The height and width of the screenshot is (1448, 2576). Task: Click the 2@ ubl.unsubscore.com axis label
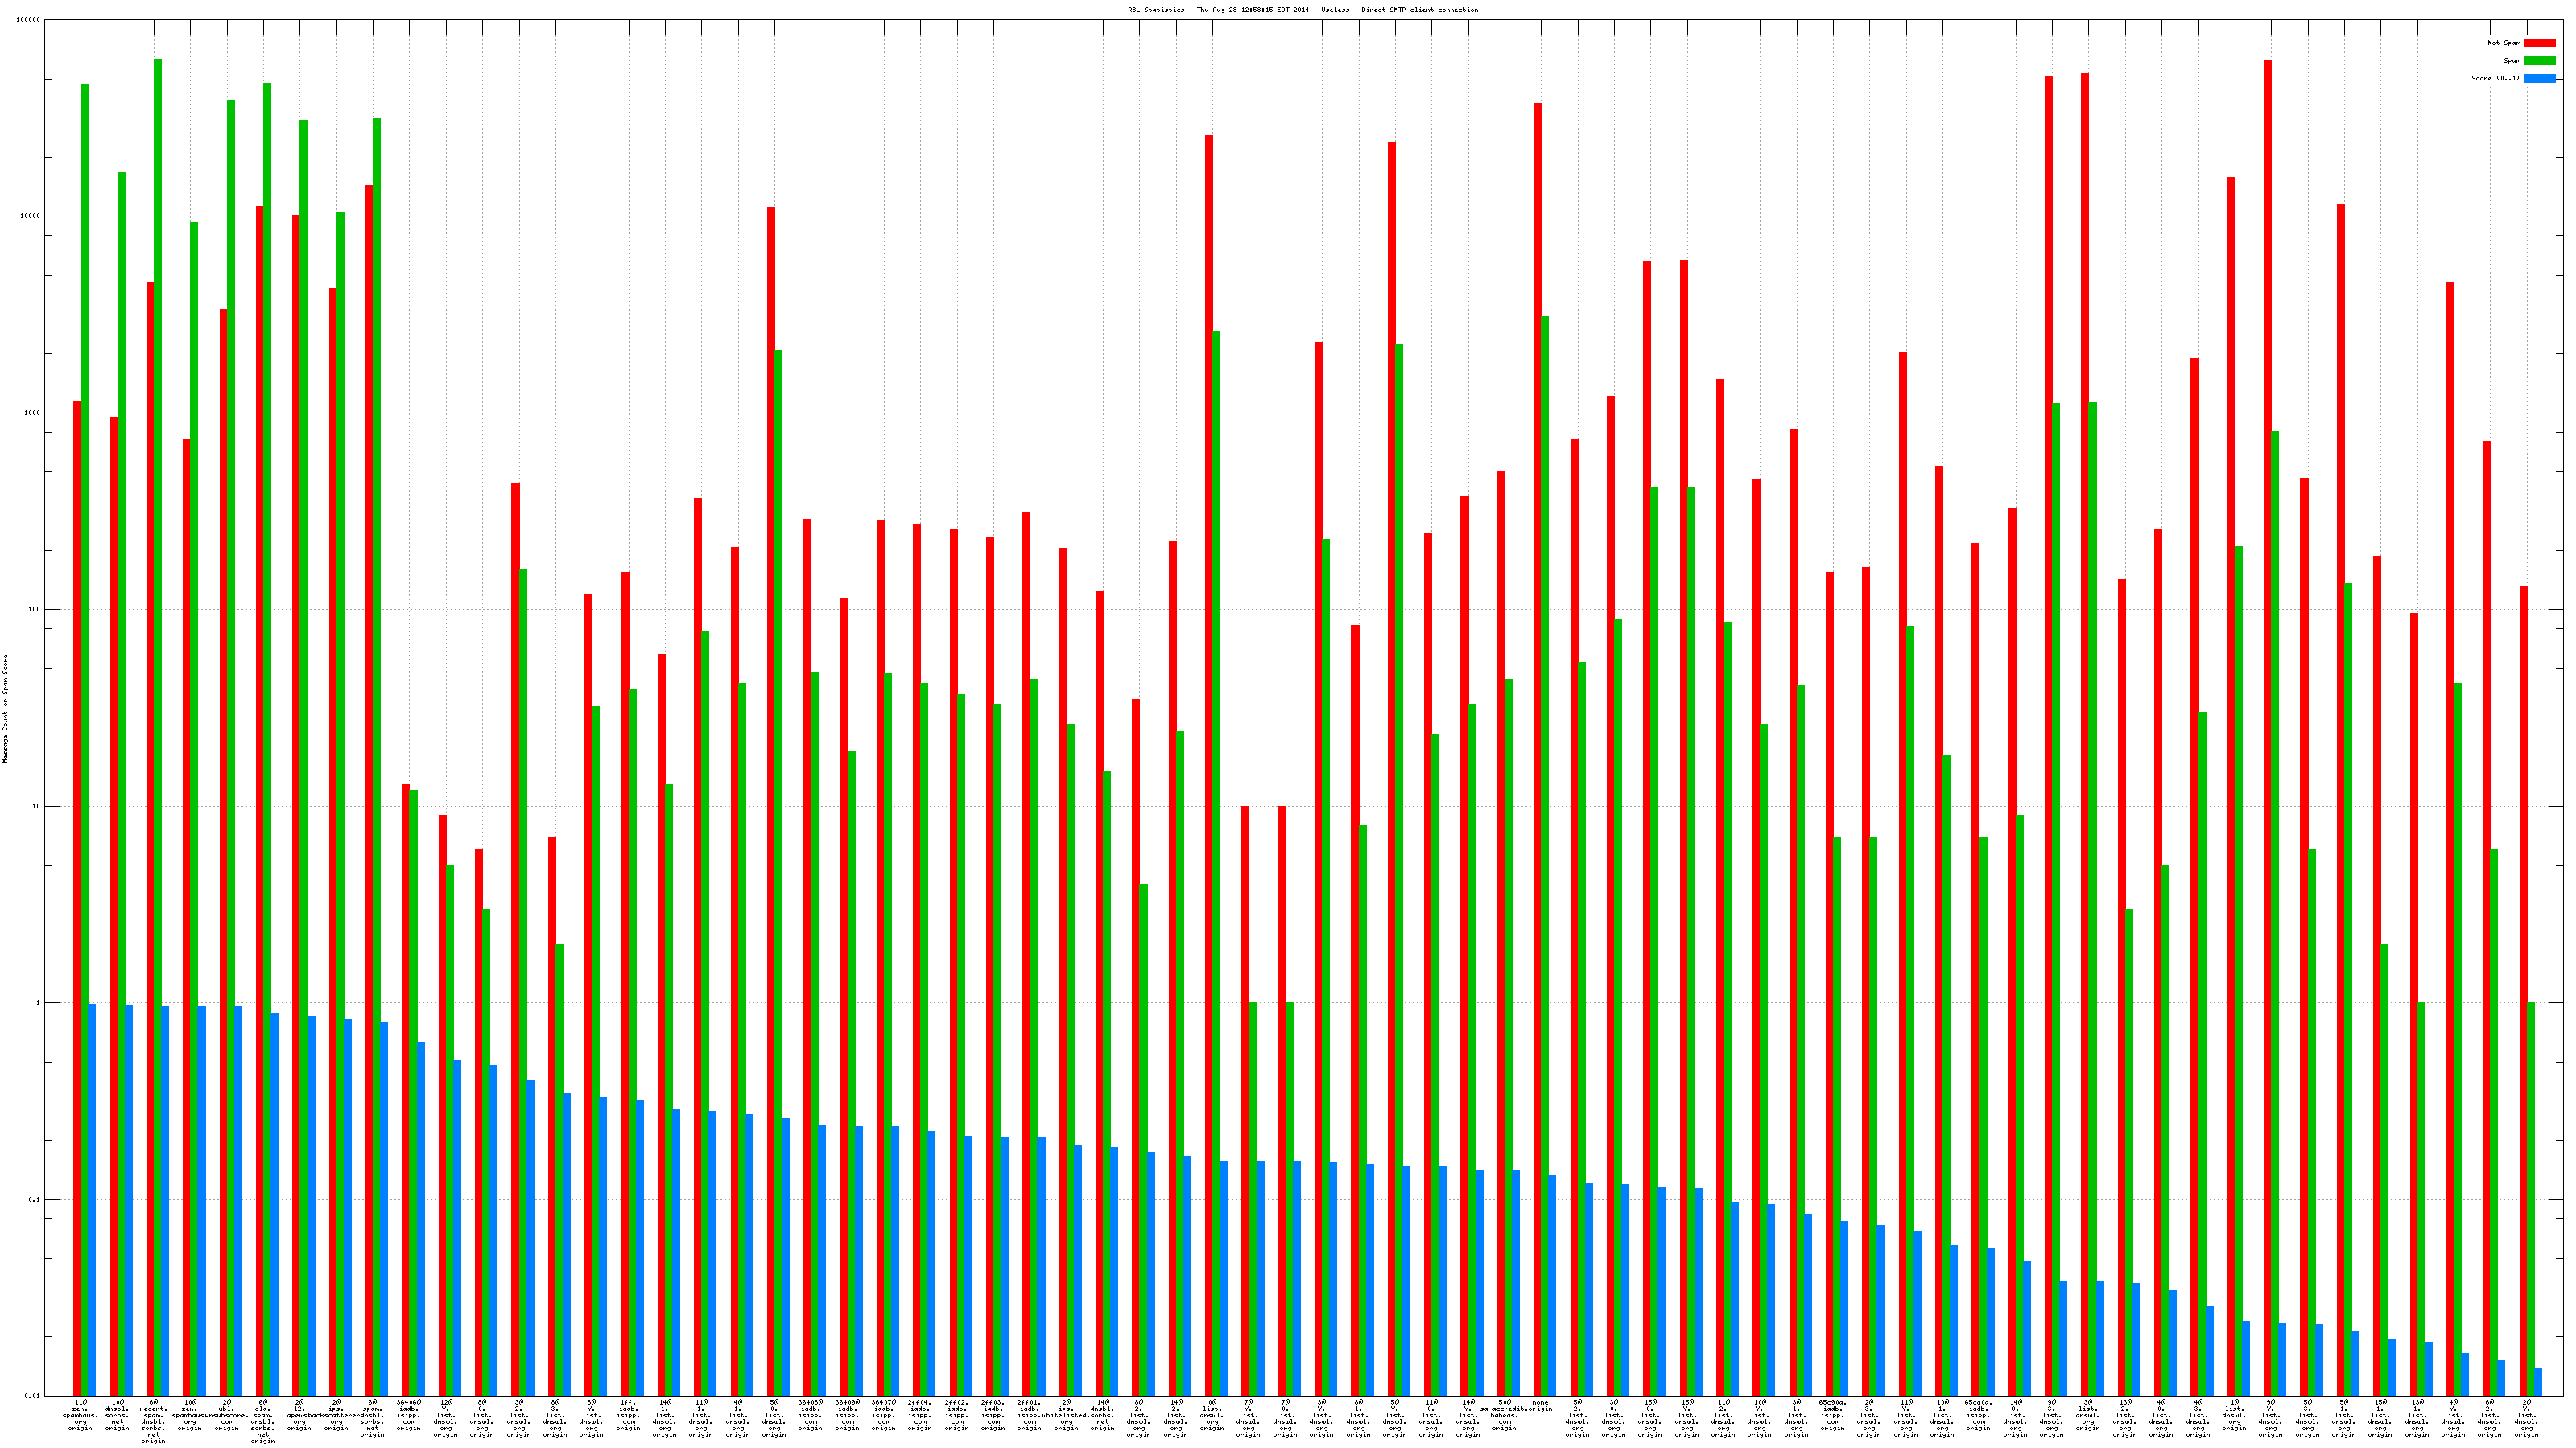click(x=227, y=1415)
